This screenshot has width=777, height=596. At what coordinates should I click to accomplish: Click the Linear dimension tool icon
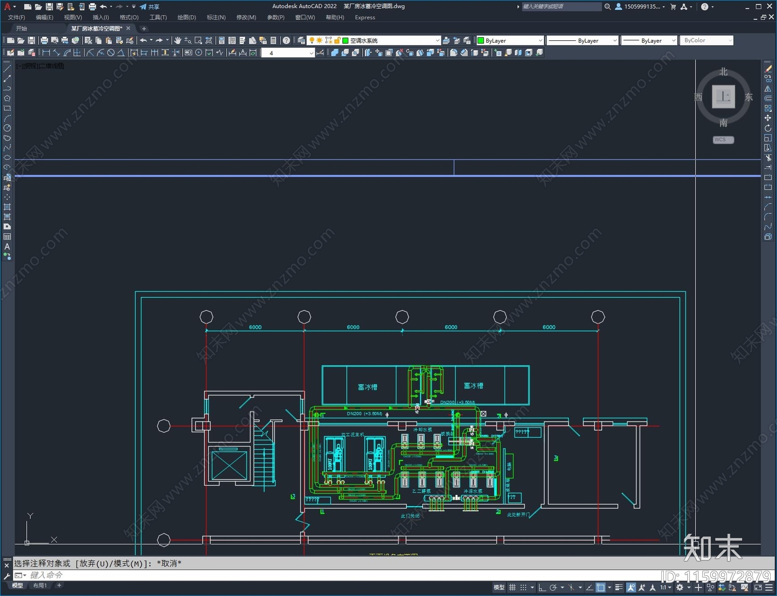pos(46,52)
